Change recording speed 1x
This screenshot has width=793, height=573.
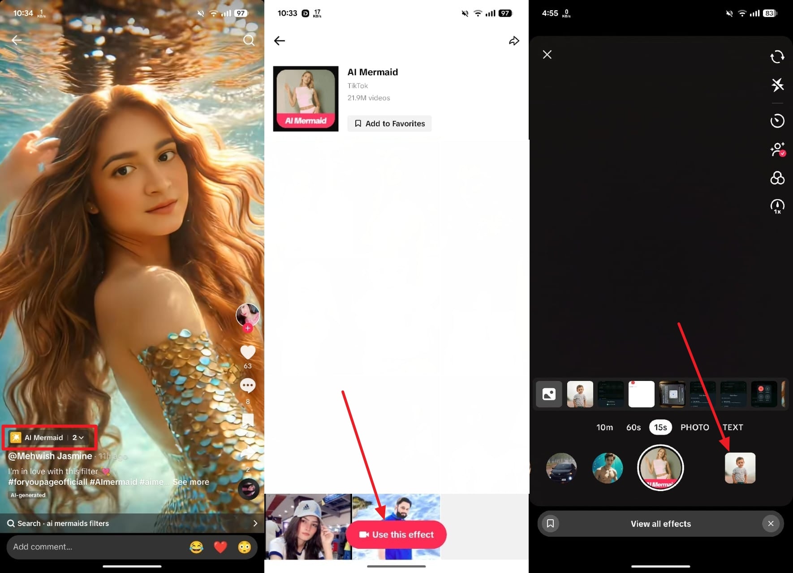pyautogui.click(x=777, y=206)
